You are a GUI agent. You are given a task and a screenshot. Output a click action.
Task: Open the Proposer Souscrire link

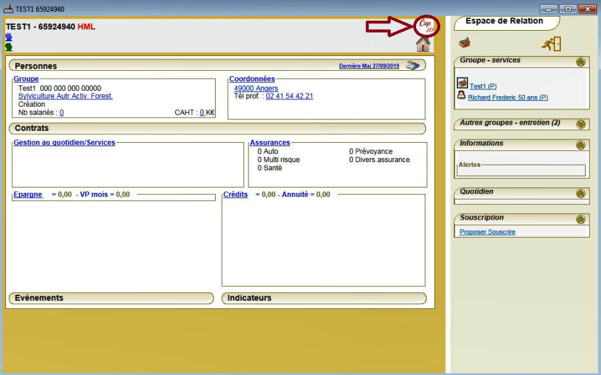pyautogui.click(x=487, y=232)
